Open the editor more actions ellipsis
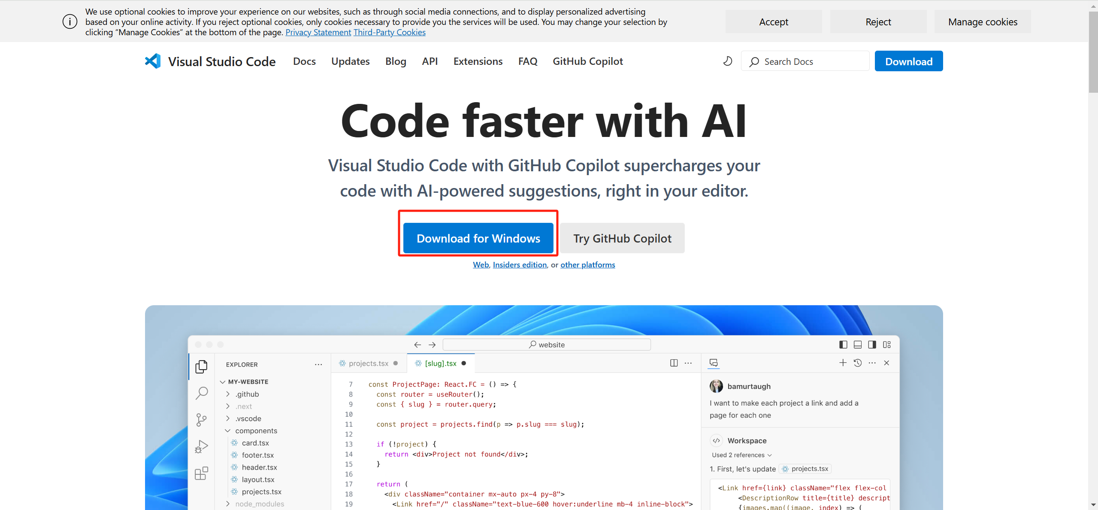The image size is (1098, 510). 688,363
